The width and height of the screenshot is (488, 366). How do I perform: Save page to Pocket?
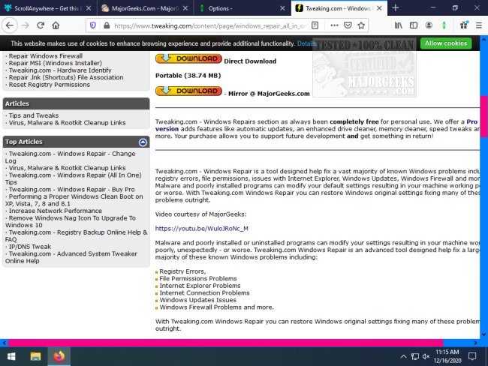(x=348, y=25)
